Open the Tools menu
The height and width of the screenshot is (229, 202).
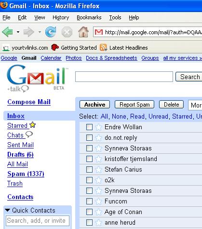(115, 17)
